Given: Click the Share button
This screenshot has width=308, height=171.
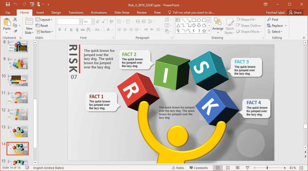Looking at the screenshot, I should tap(295, 13).
